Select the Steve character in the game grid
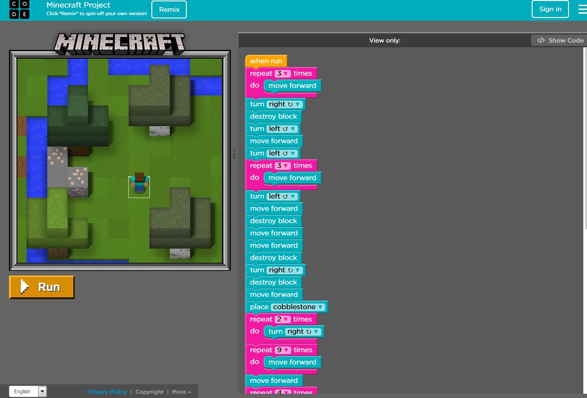 pyautogui.click(x=139, y=185)
